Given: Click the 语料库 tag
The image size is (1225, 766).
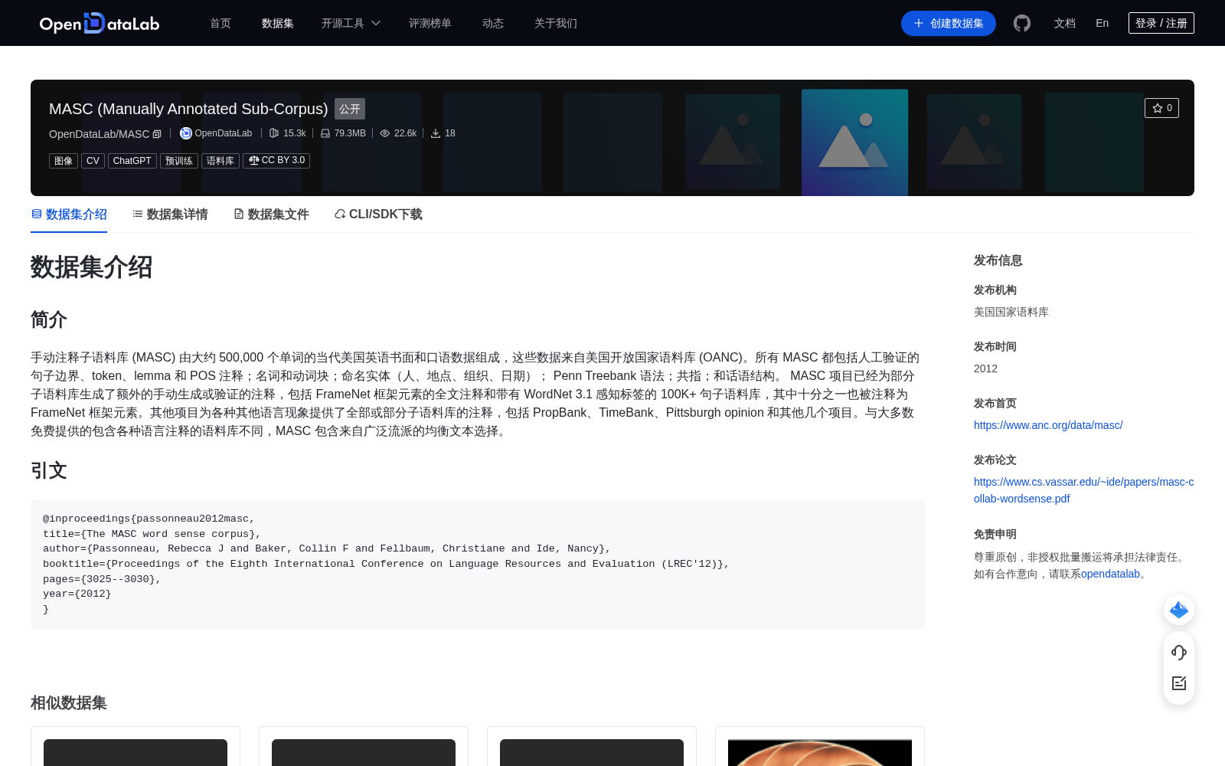Looking at the screenshot, I should point(220,161).
